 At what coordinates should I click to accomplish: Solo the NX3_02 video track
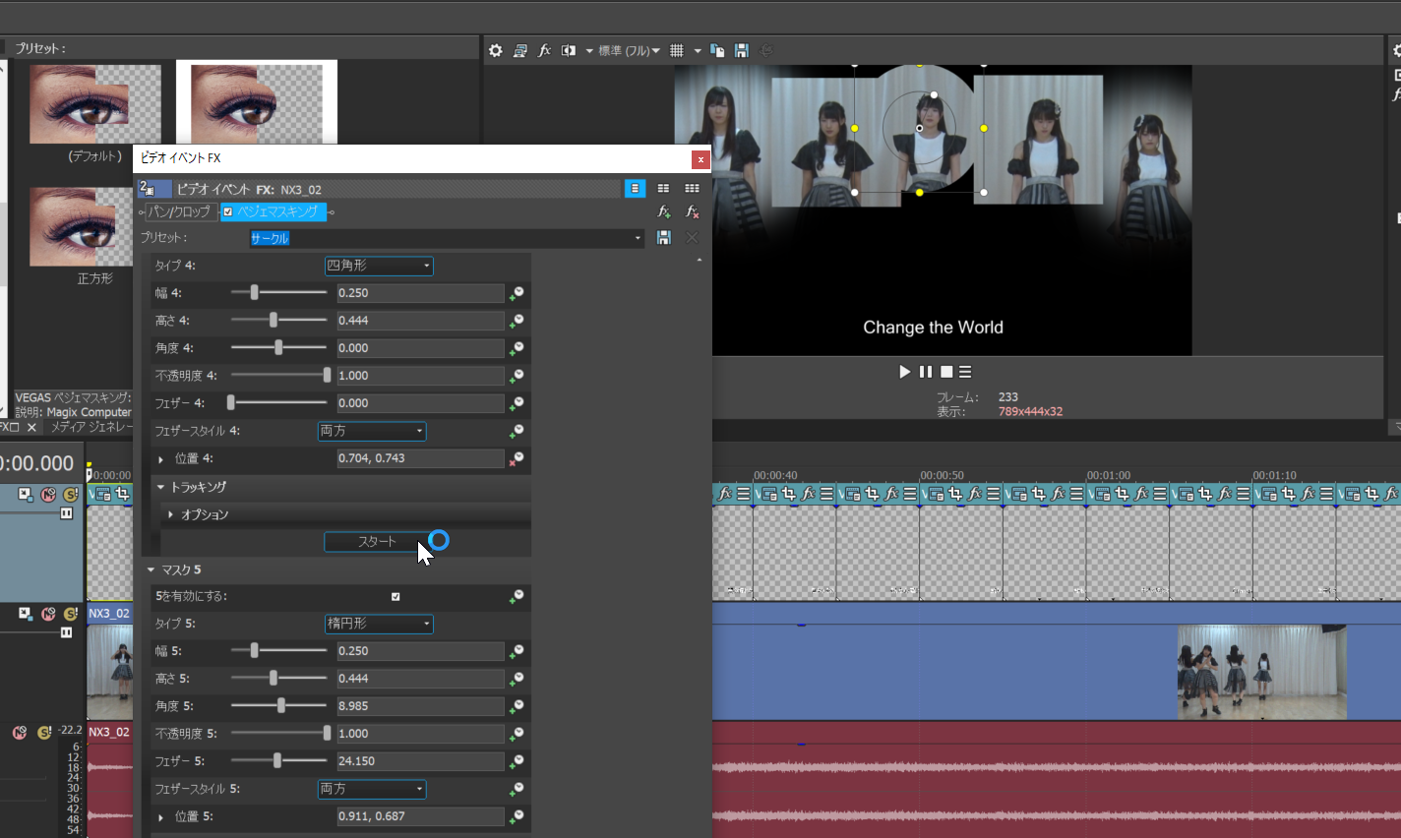71,614
